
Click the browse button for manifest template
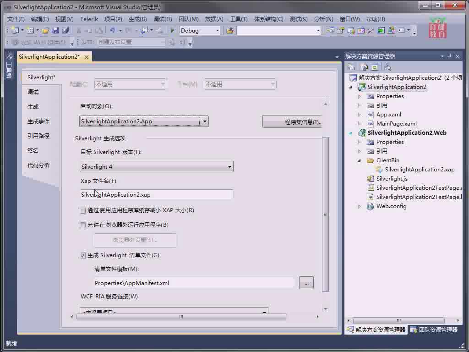click(306, 283)
